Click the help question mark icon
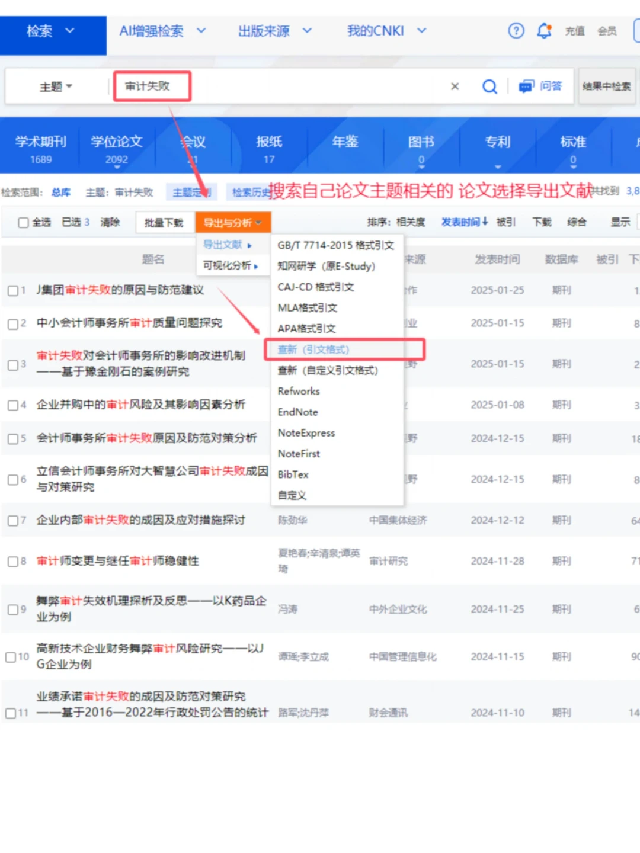This screenshot has width=640, height=853. (x=516, y=31)
